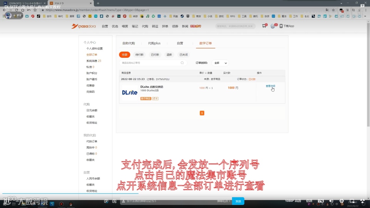The width and height of the screenshot is (370, 208).
Task: Open 转运 in top navigation
Action: [155, 26]
